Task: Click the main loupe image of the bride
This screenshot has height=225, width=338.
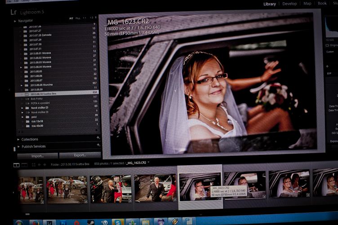Action: click(x=212, y=84)
